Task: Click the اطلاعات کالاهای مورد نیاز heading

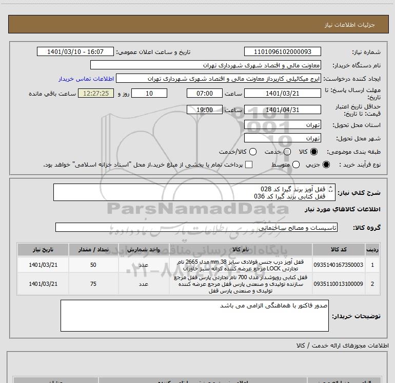Action: (x=343, y=209)
